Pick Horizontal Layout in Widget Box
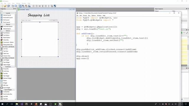The width and height of the screenshot is (189, 106). 7,18
